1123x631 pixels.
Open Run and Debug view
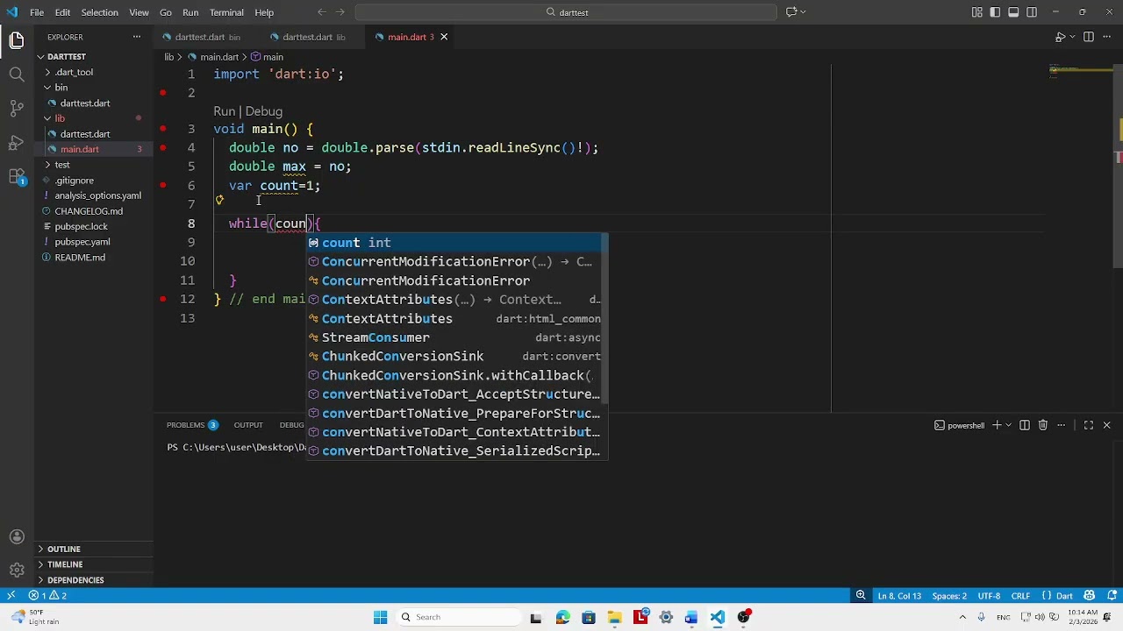17,143
